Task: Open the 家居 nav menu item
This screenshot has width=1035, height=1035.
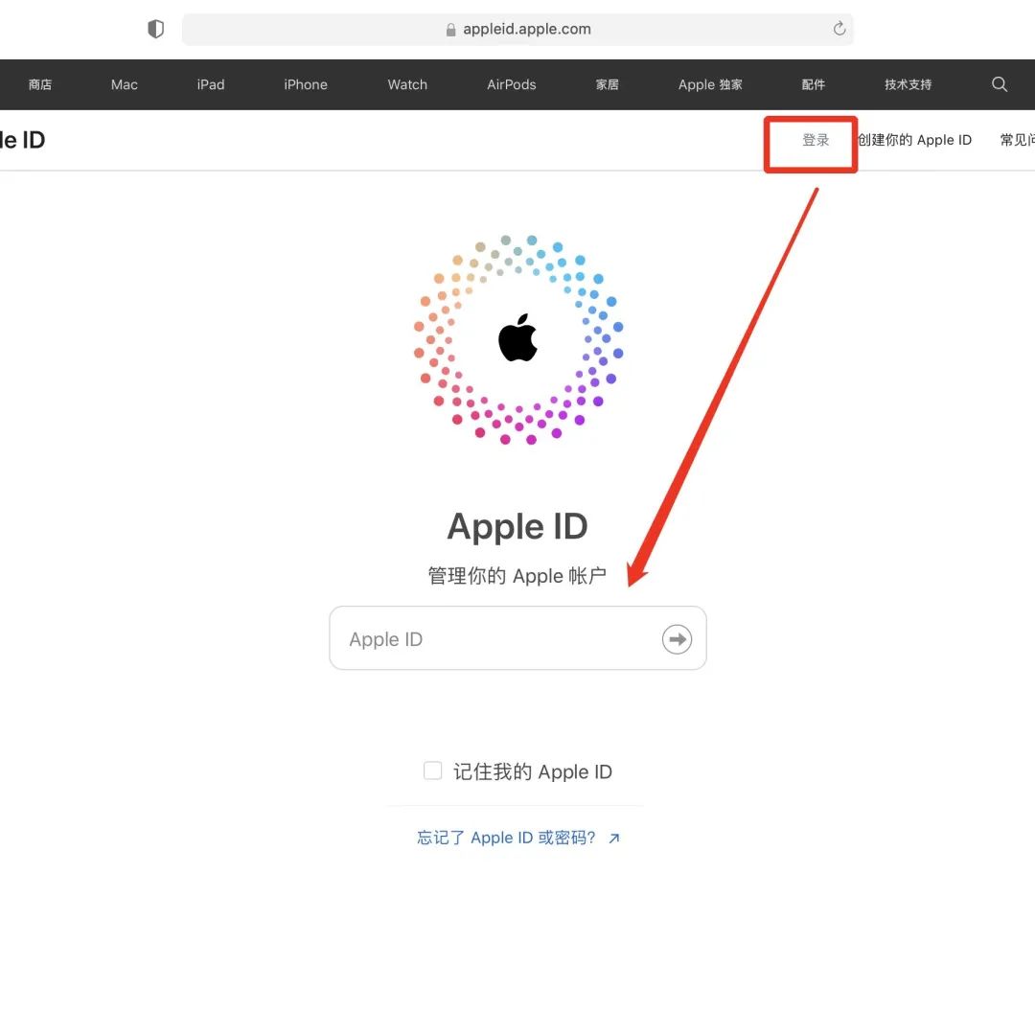Action: [608, 84]
